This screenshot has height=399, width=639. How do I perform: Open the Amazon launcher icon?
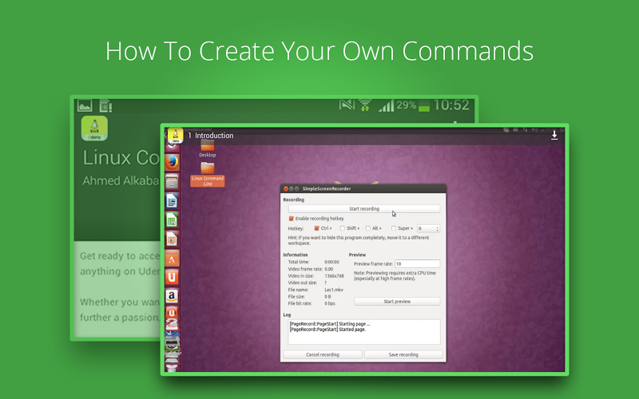point(172,296)
